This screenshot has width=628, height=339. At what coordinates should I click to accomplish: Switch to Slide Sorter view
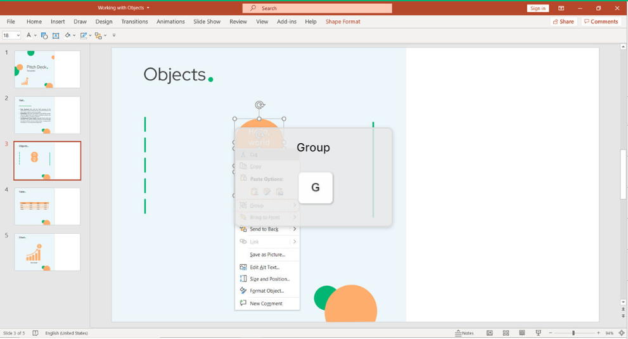tap(506, 333)
